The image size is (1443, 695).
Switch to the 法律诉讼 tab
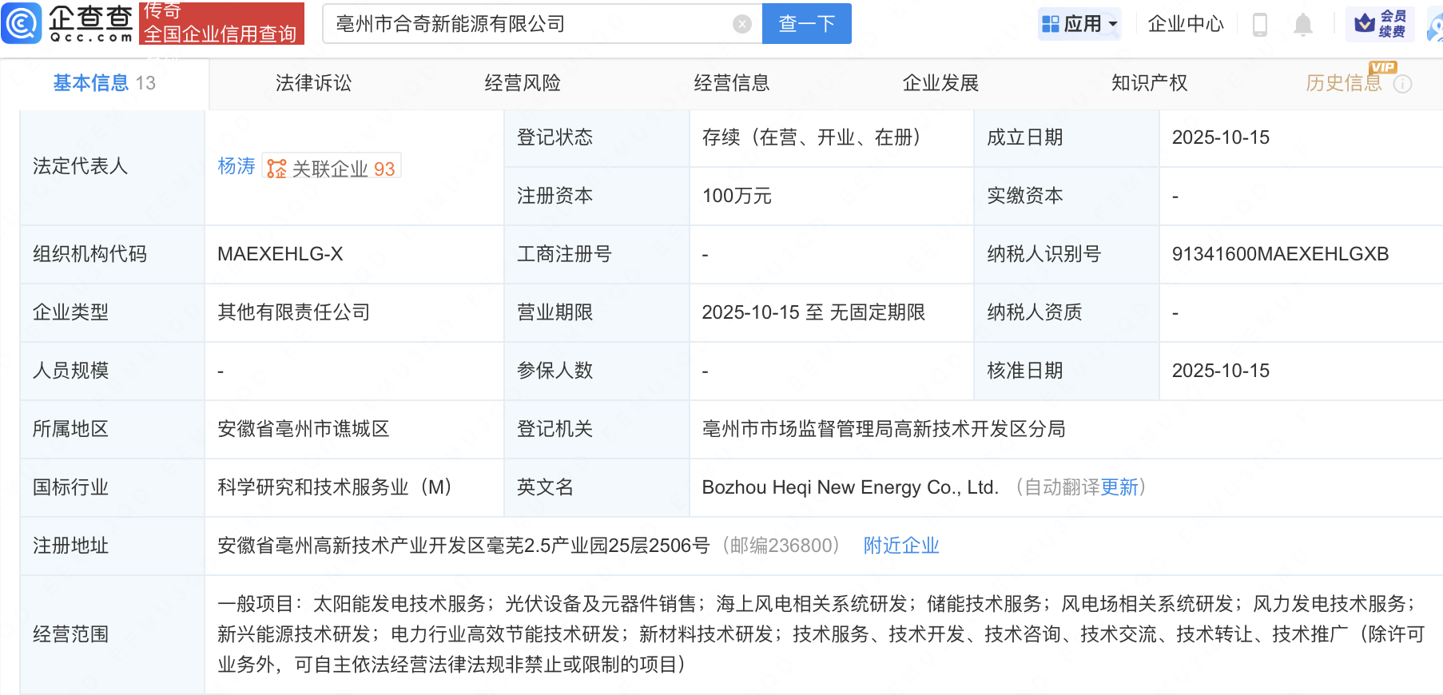(x=313, y=83)
